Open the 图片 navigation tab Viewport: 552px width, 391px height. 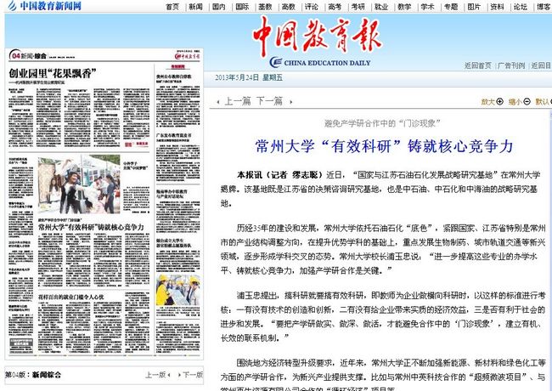tap(474, 6)
